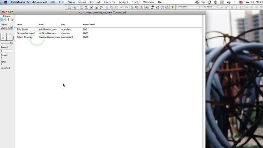Viewport: 263px width, 148px height.
Task: Switch to Browse mode pencil icon
Action: pyautogui.click(x=2, y=20)
